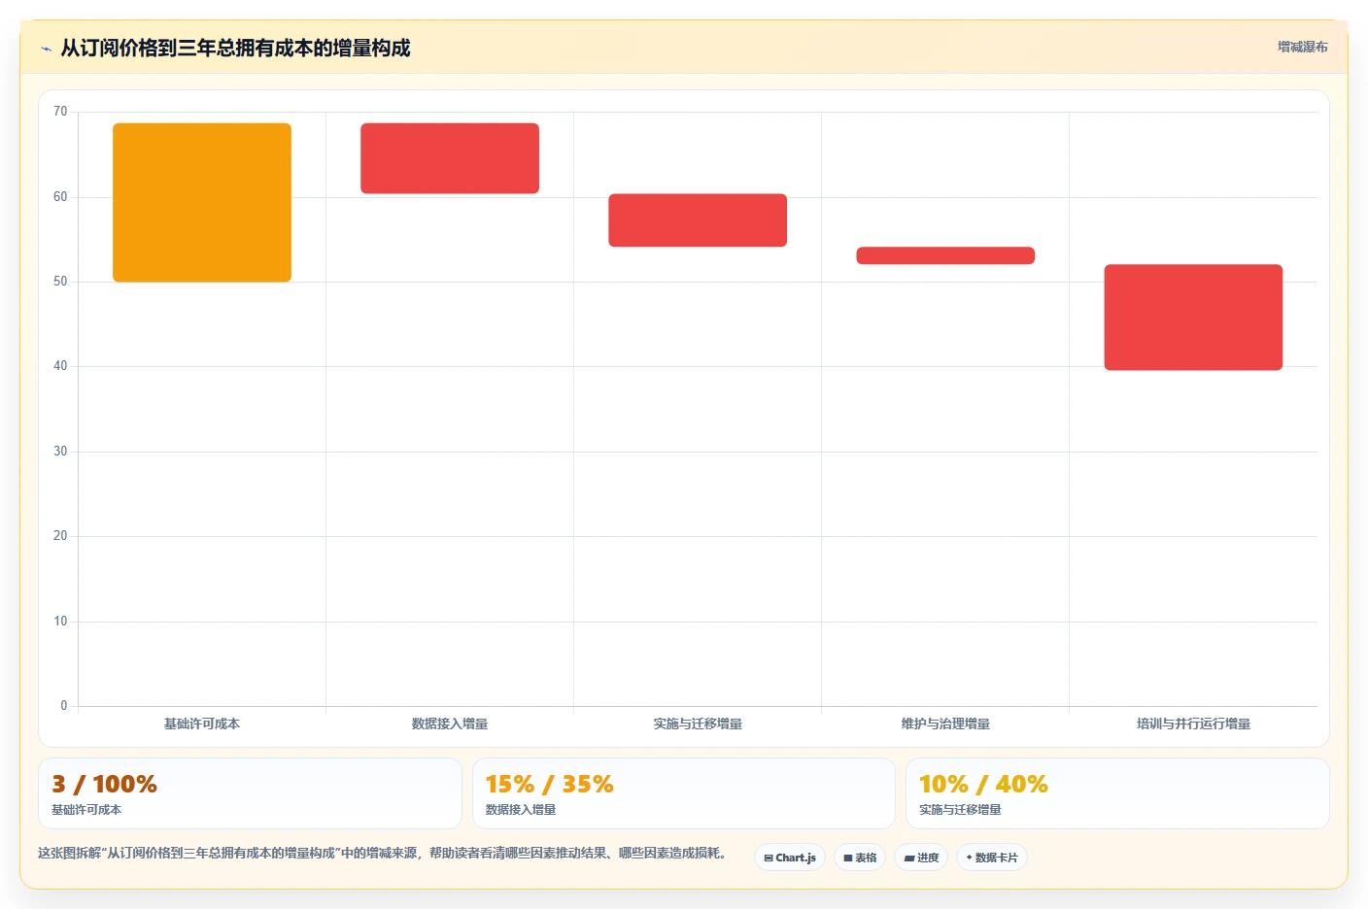
Task: Click the 进度 tag
Action: 921,858
